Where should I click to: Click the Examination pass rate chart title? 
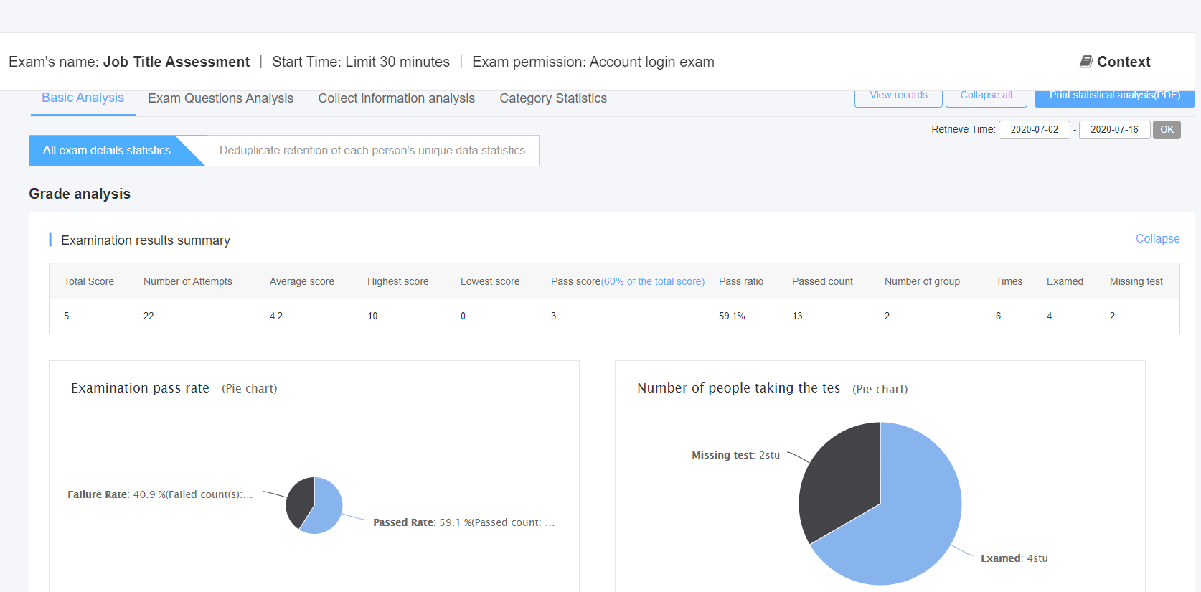(140, 388)
